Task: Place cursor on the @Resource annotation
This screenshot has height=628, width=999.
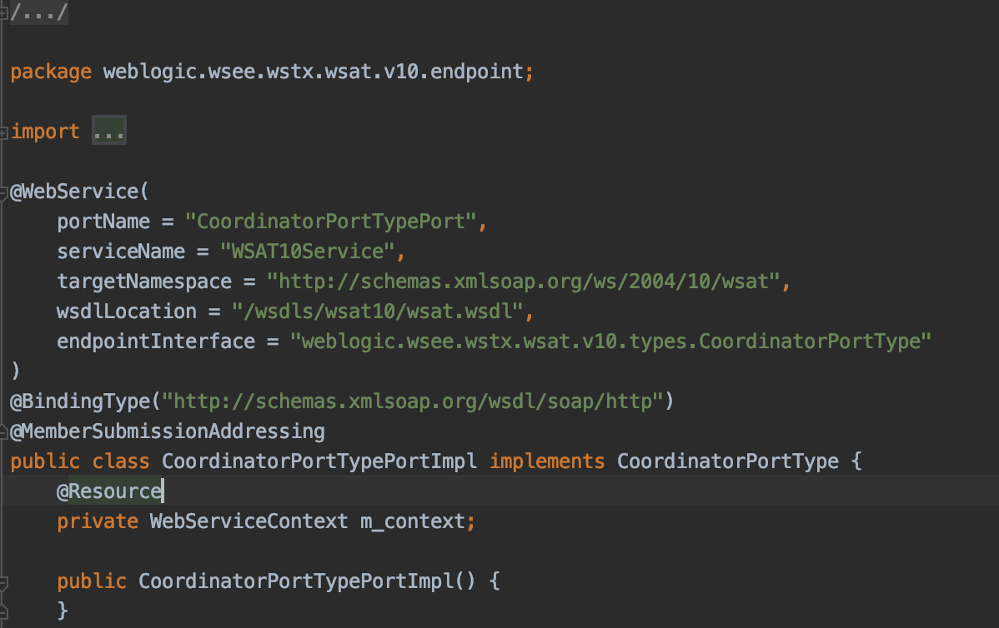Action: coord(108,491)
